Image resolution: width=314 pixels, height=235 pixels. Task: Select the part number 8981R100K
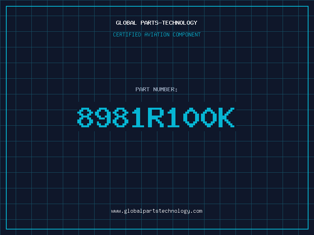tap(156, 117)
